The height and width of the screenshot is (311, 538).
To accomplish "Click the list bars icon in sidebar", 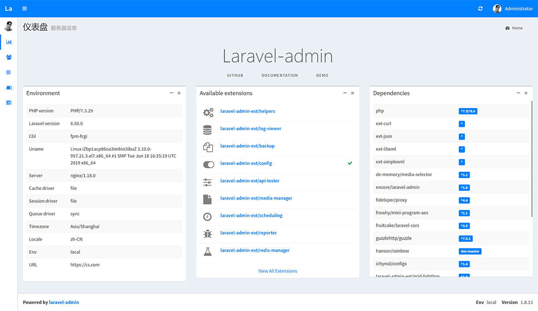I will 9,72.
